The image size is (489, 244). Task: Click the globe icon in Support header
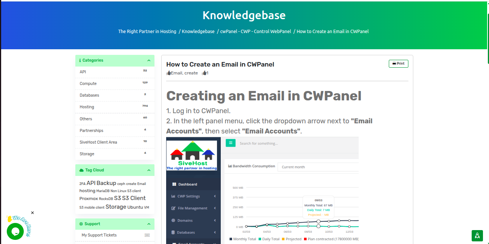coord(81,224)
